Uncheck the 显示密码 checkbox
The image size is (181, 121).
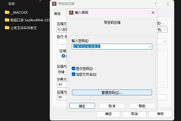point(73,69)
